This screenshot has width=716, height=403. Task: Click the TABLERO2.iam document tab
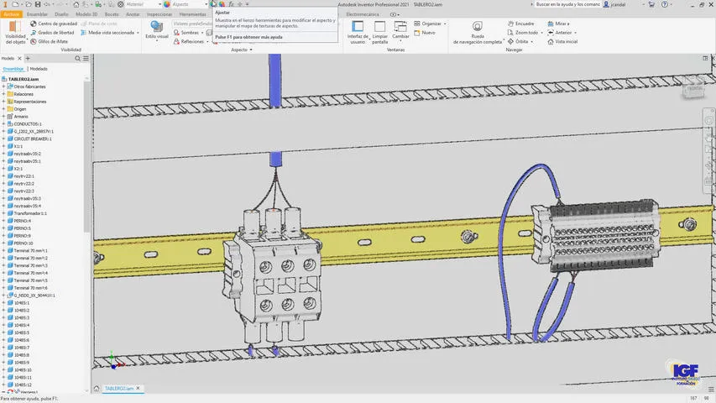[118, 389]
